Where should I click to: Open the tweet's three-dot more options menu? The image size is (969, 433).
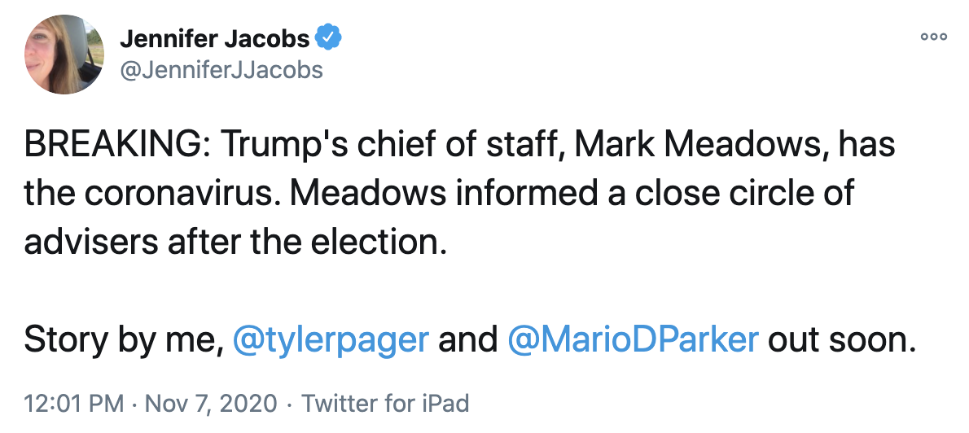[x=933, y=37]
